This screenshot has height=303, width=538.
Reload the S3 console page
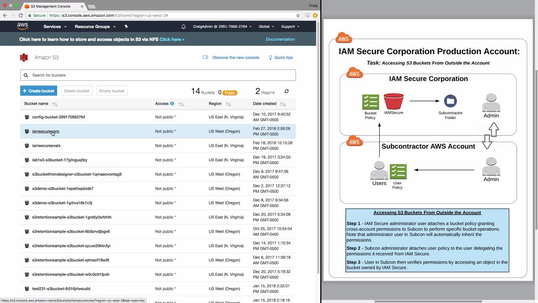[x=21, y=16]
